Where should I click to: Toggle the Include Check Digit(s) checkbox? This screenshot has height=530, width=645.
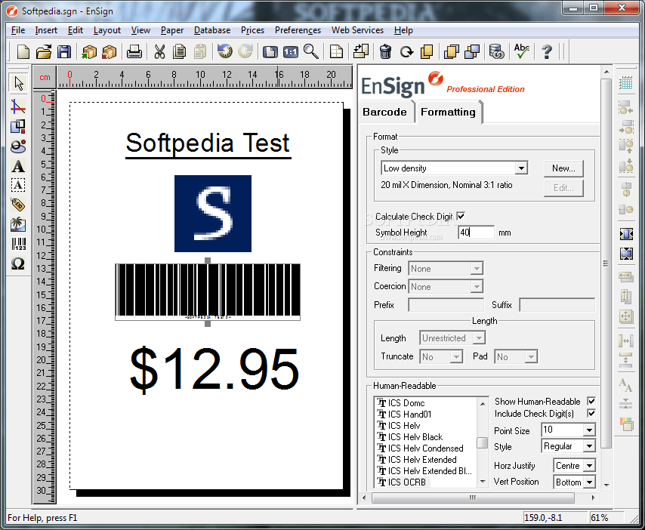pyautogui.click(x=591, y=413)
